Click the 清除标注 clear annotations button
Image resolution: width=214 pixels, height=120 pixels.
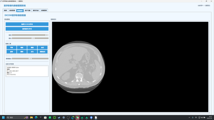point(43,52)
